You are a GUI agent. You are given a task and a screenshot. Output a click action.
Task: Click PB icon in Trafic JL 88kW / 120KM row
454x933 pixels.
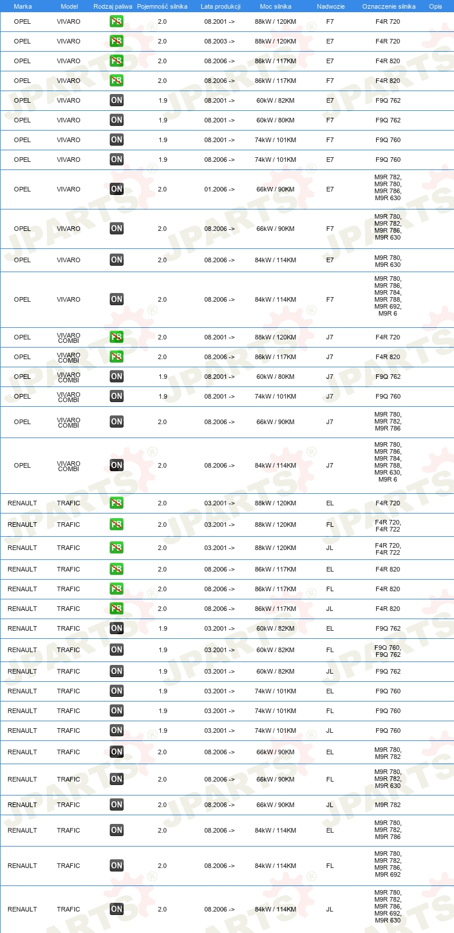coord(117,548)
